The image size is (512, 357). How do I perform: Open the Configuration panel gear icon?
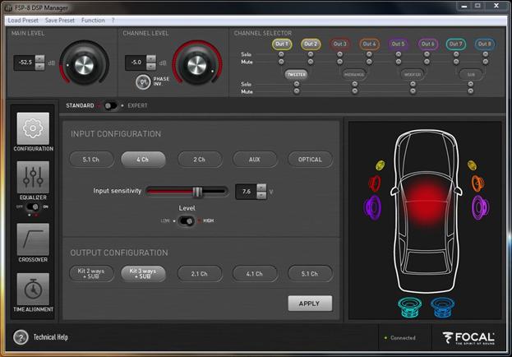coord(33,128)
